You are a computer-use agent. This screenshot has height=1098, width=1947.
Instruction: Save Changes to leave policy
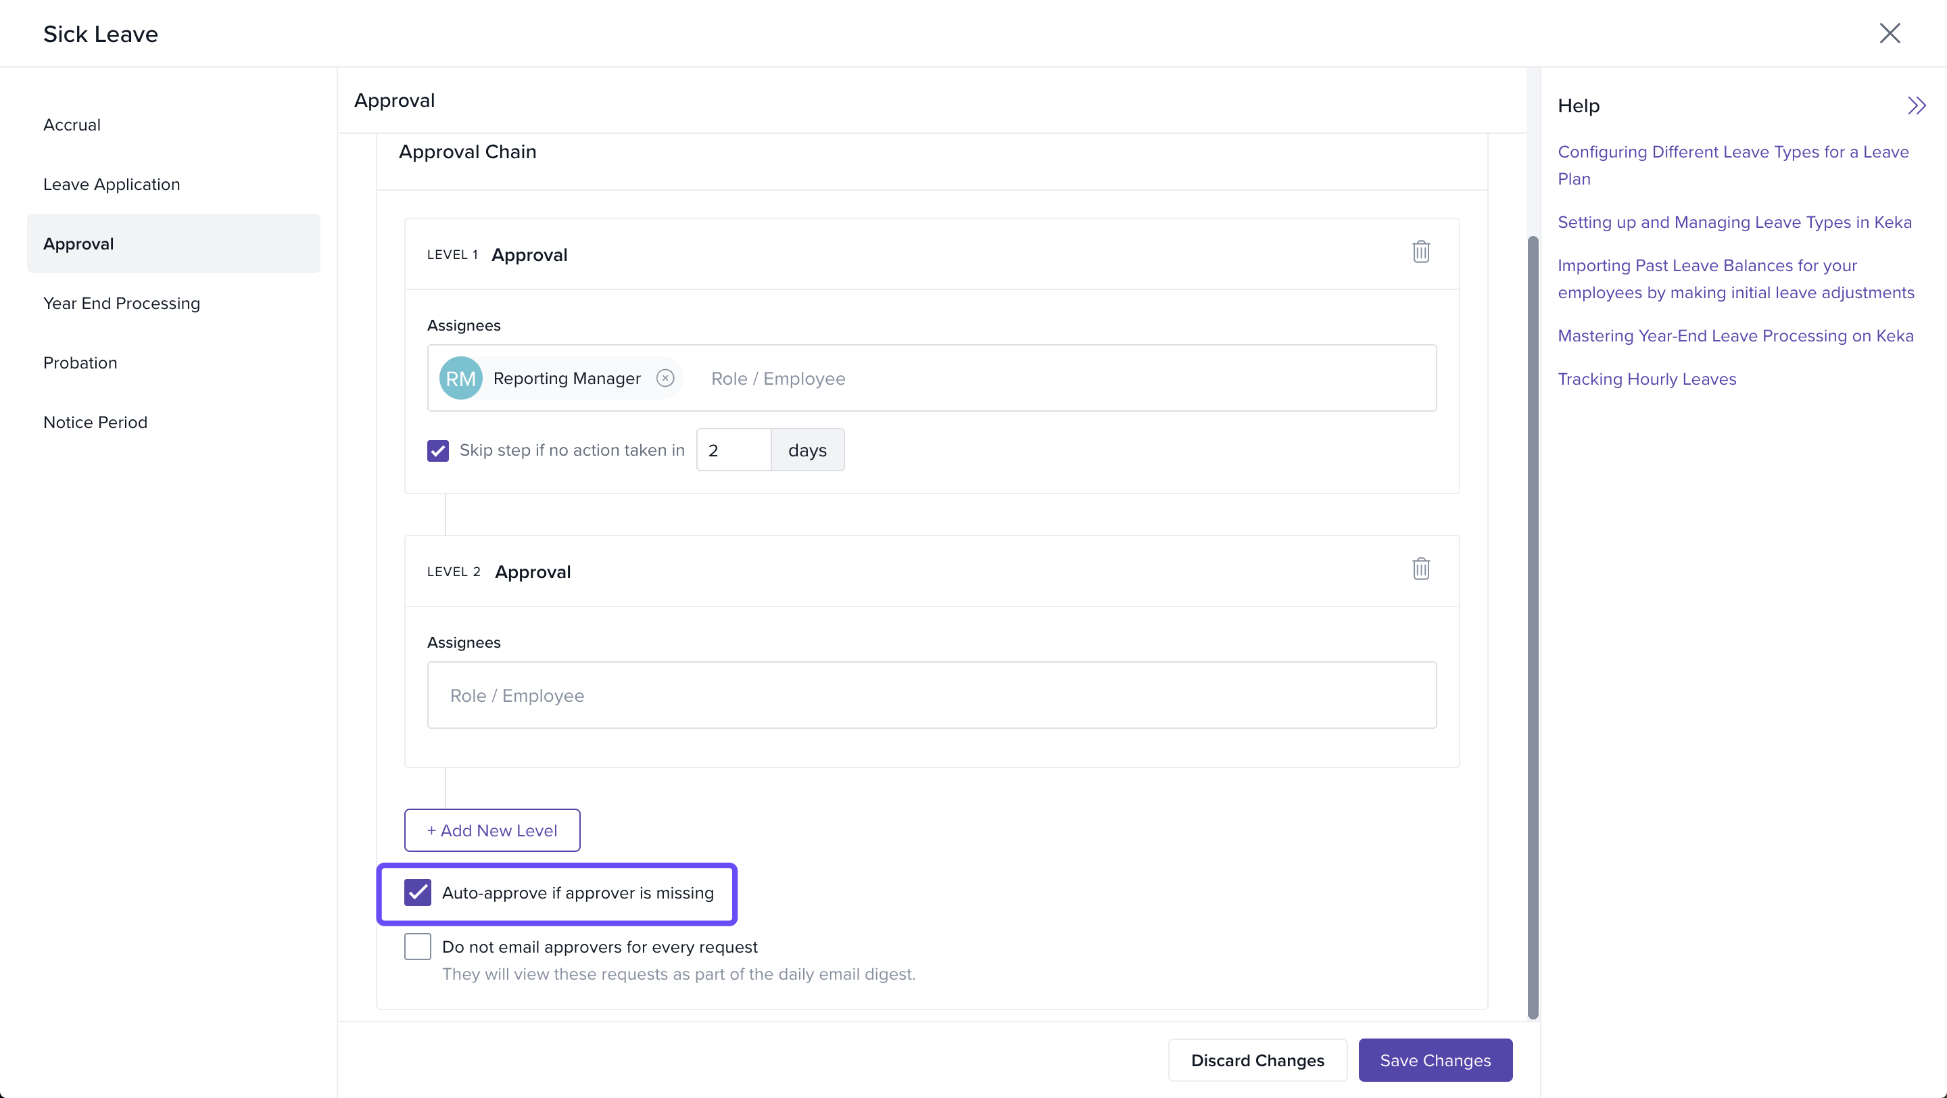tap(1435, 1060)
